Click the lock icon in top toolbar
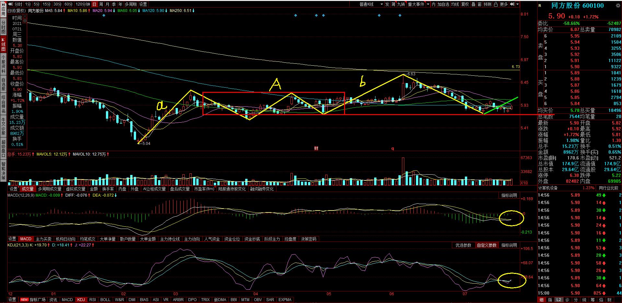 (496, 4)
